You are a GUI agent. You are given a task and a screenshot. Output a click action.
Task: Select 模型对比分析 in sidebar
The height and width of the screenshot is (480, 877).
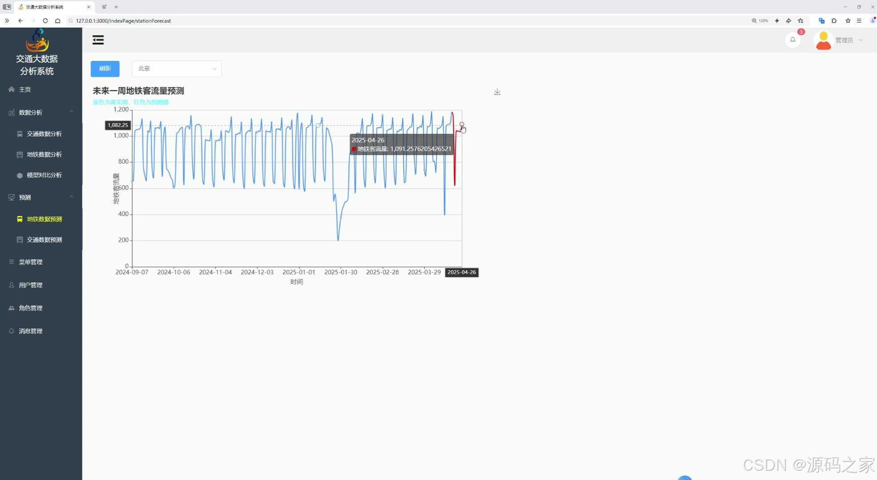coord(44,175)
